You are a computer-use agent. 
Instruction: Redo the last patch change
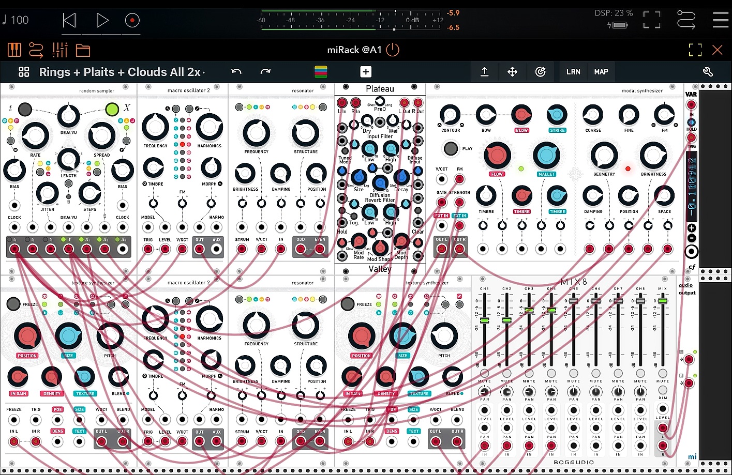265,72
